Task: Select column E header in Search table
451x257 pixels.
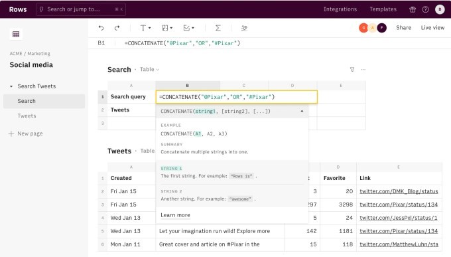Action: coord(341,86)
